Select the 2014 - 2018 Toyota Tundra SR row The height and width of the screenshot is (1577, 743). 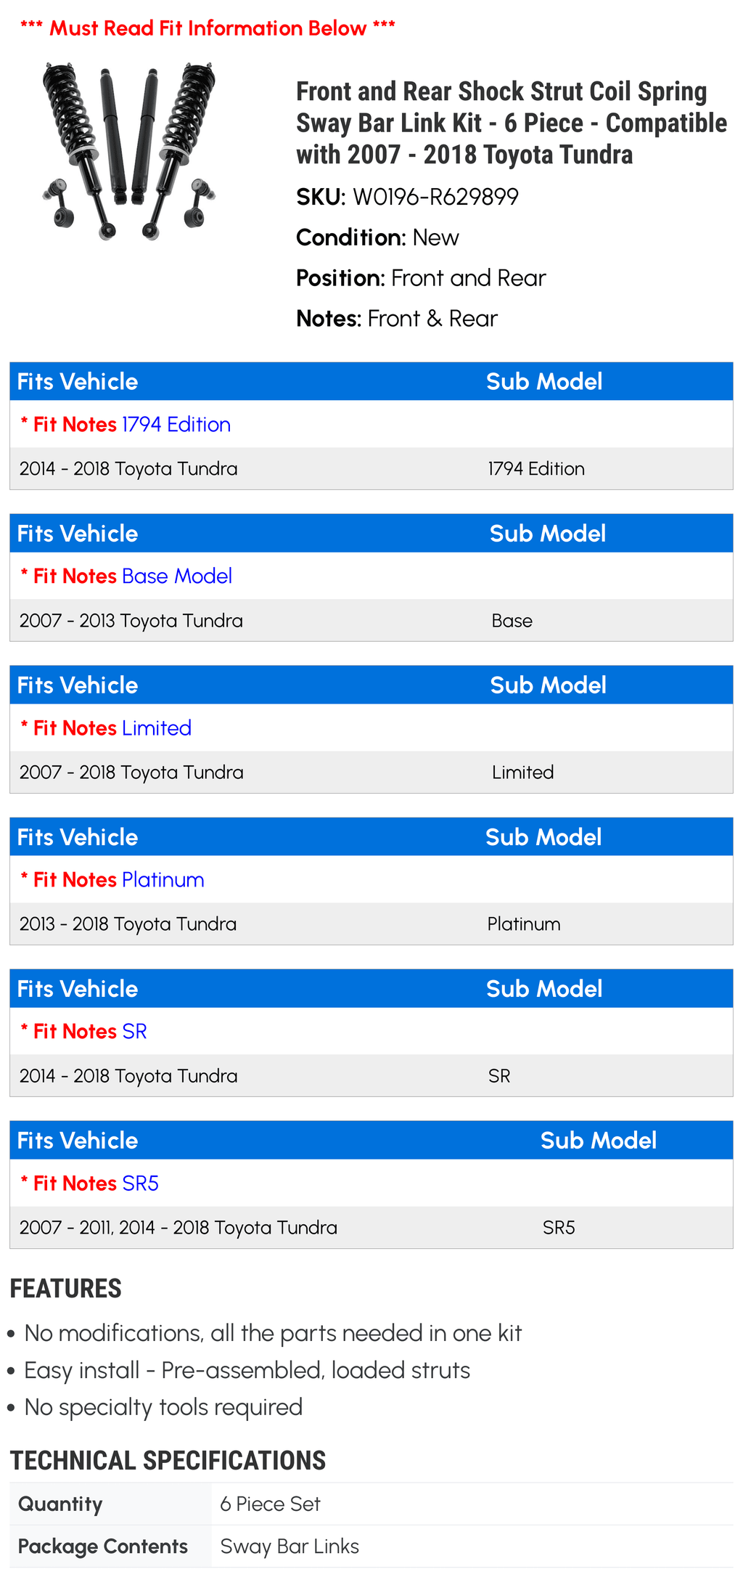pos(371,1075)
